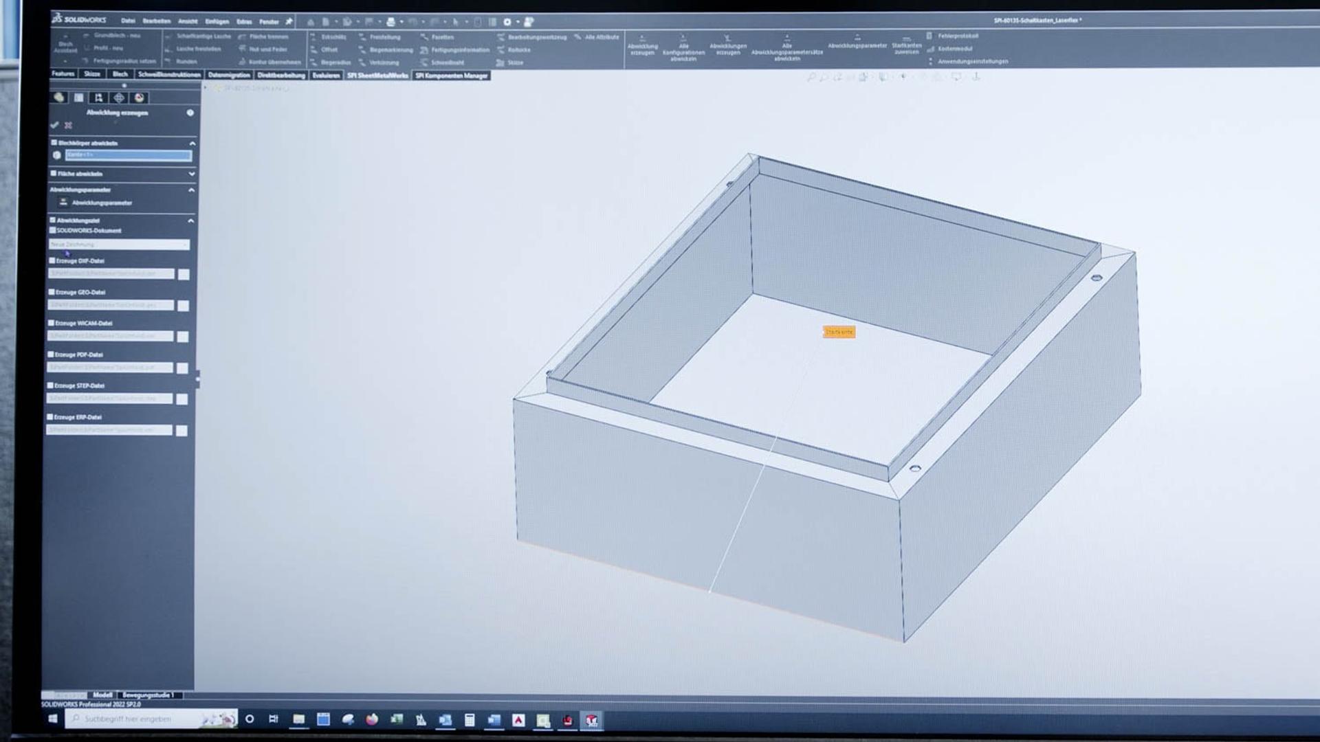Select the Biegemarkierung tool
1320x742 pixels.
tap(386, 50)
